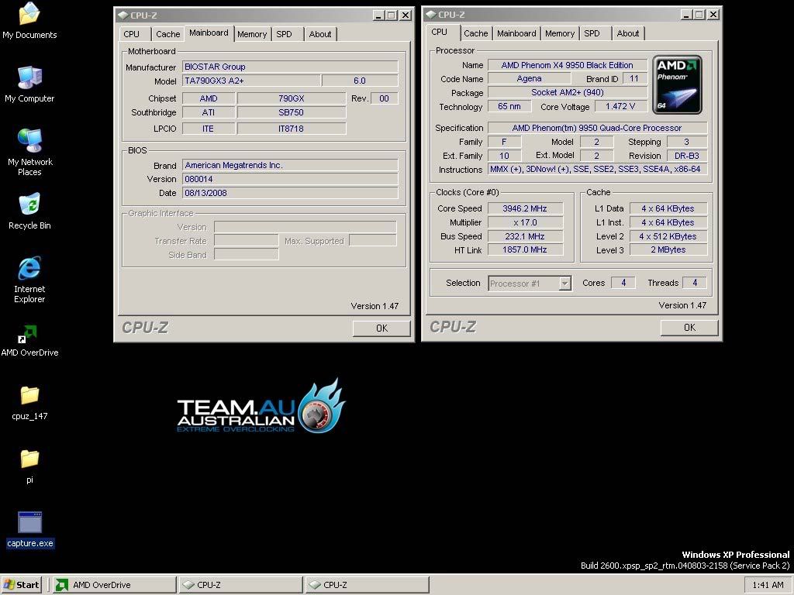This screenshot has width=794, height=595.
Task: Activate second CPU-Z taskbar button
Action: click(x=368, y=585)
